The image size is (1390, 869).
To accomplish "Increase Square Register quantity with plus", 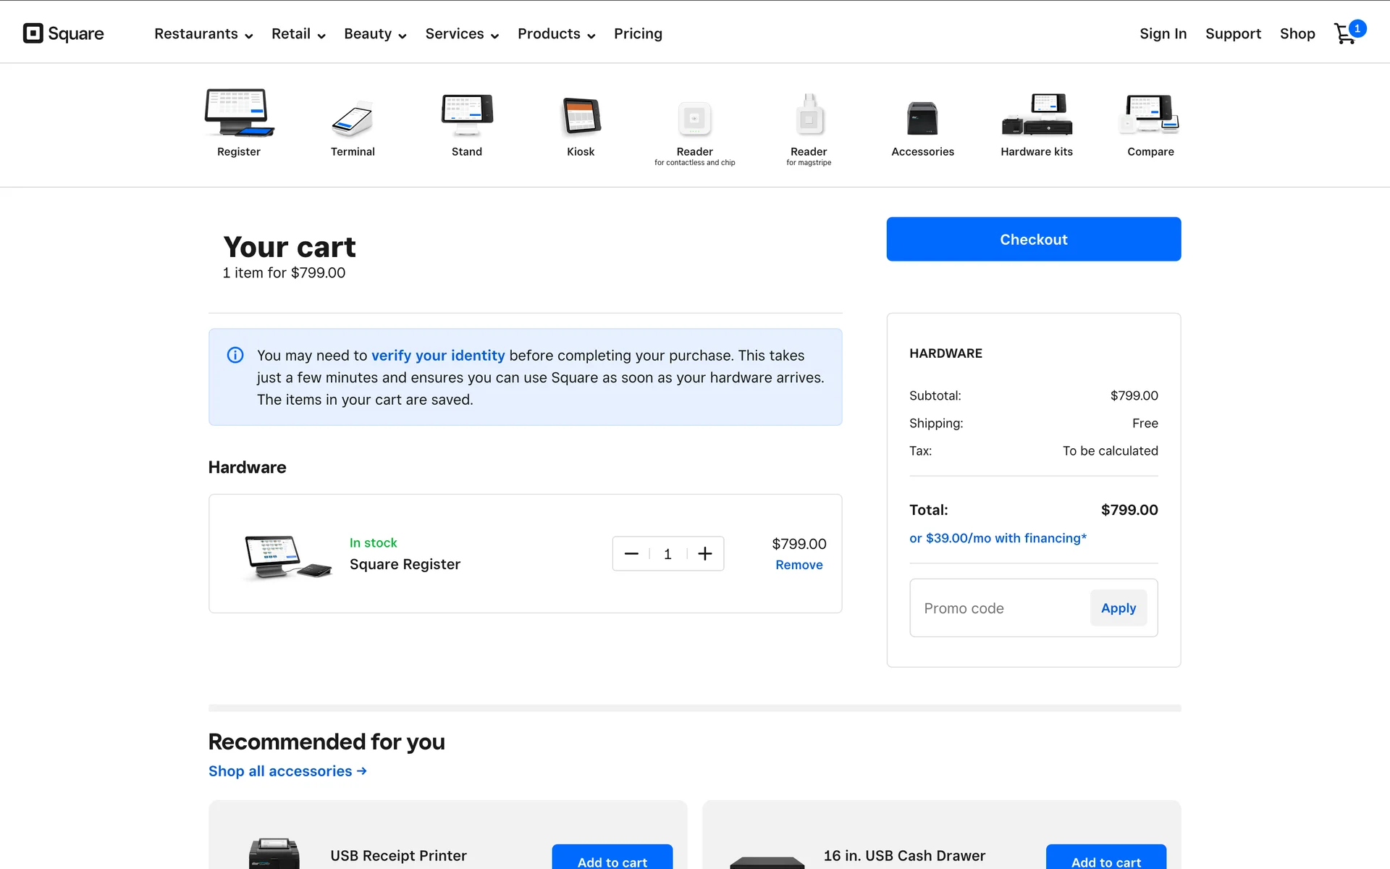I will click(705, 554).
